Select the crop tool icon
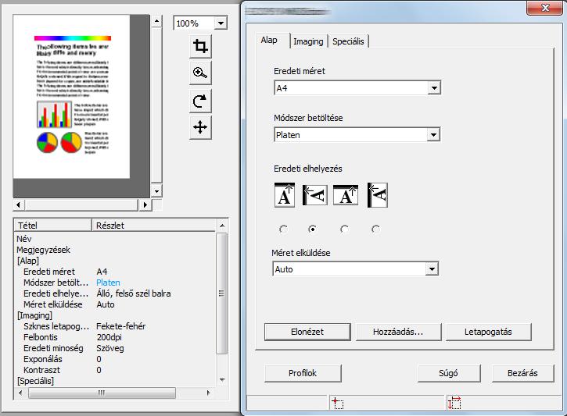 click(200, 46)
